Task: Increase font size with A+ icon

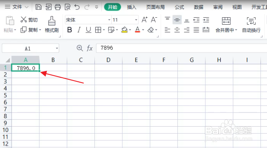Action: 145,20
